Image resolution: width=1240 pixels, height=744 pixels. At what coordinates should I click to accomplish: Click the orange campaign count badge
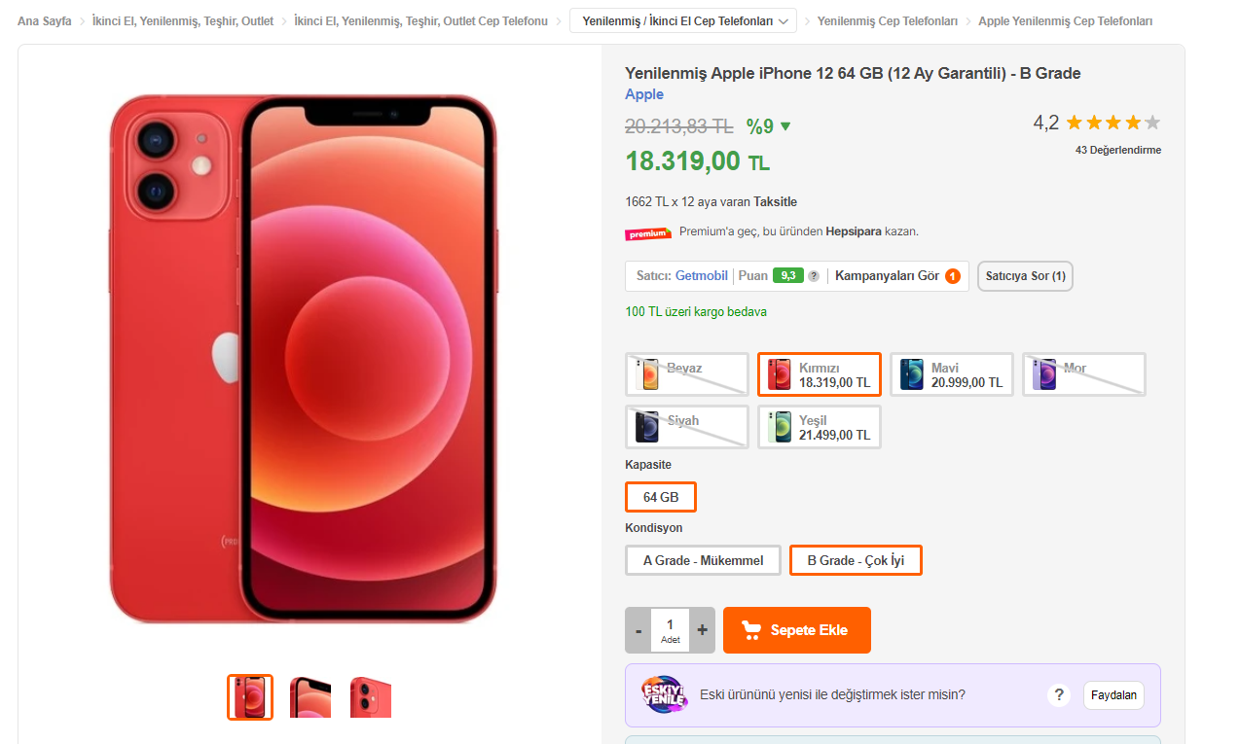point(953,276)
